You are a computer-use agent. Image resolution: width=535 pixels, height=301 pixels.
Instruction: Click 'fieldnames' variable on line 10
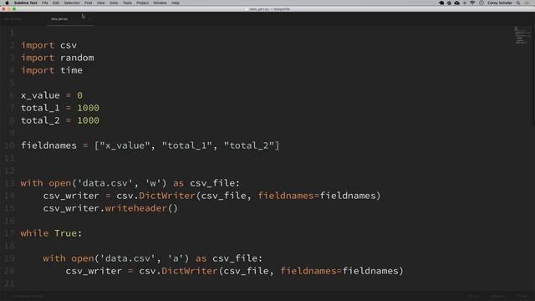tap(48, 145)
